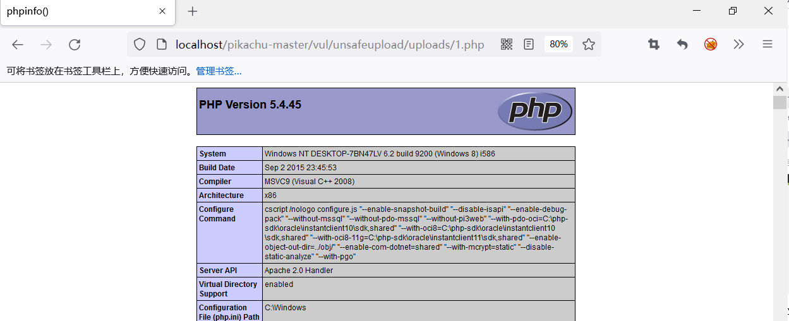Click Virtual Directory Support label
789x321 pixels.
pyautogui.click(x=230, y=289)
